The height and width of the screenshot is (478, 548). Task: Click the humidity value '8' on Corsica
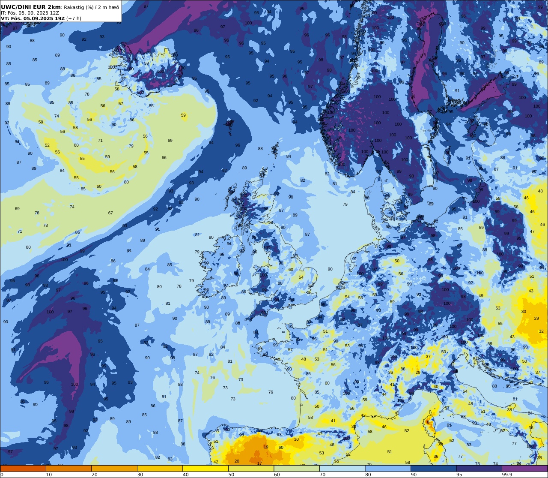pyautogui.click(x=428, y=422)
